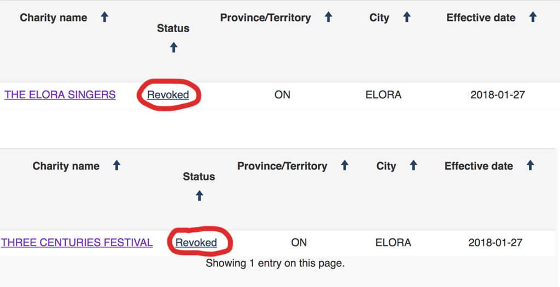Click Revoked status link for Elora Singers
This screenshot has height=287, width=560.
(x=168, y=95)
